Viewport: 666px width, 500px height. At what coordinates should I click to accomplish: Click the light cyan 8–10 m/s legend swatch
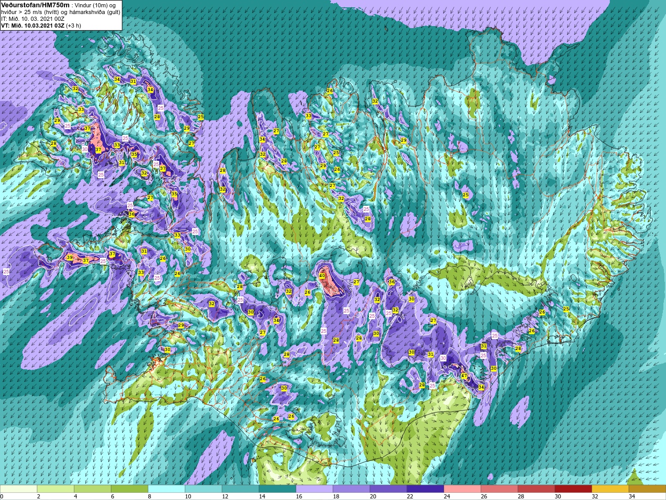pyautogui.click(x=166, y=489)
